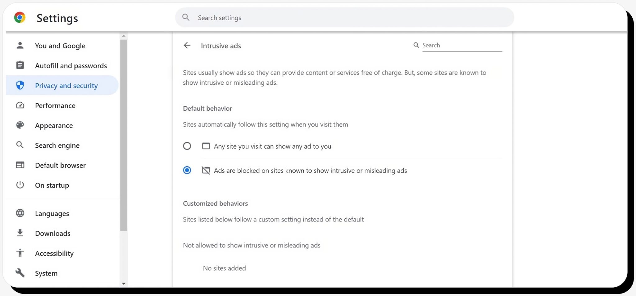Switch to the Default browser section

(x=60, y=165)
